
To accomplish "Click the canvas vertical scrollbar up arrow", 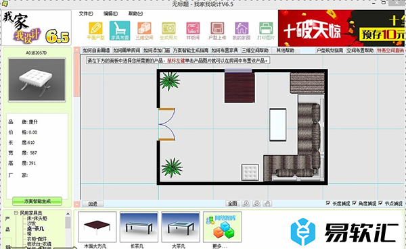I will pyautogui.click(x=76, y=50).
